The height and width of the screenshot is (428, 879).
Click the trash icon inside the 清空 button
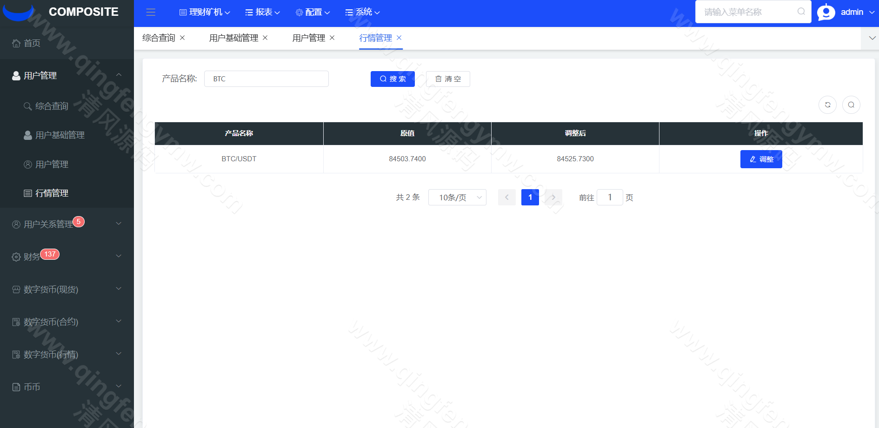click(x=439, y=79)
